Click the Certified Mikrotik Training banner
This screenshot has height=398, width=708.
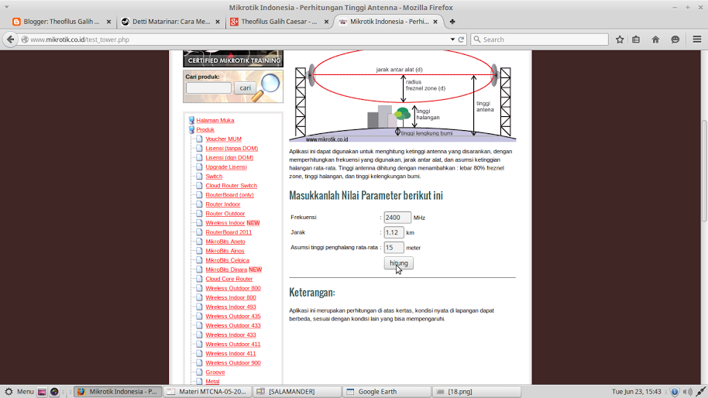233,59
